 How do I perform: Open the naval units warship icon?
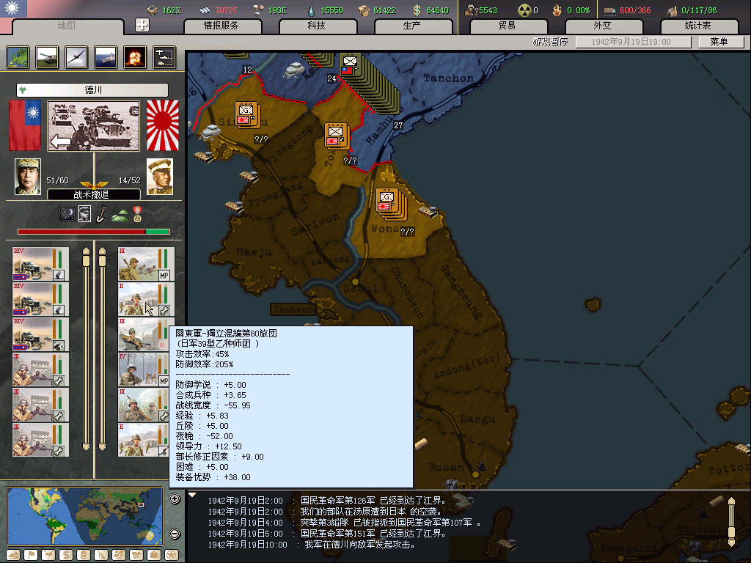click(106, 57)
